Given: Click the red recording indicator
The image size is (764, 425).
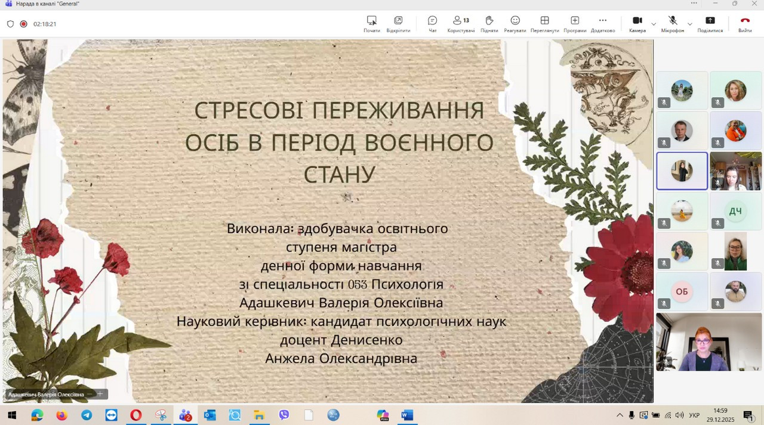Looking at the screenshot, I should (x=23, y=24).
